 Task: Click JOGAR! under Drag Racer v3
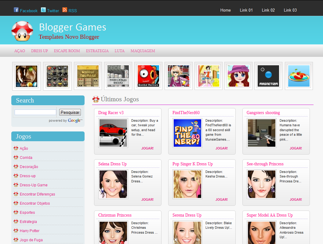147,148
